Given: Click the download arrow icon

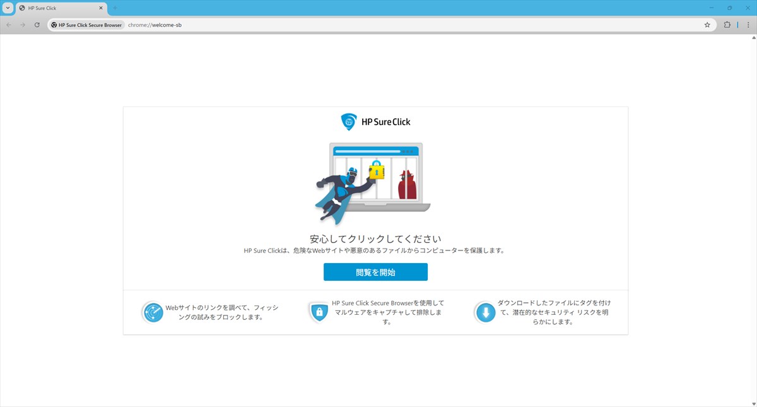Looking at the screenshot, I should pyautogui.click(x=485, y=312).
